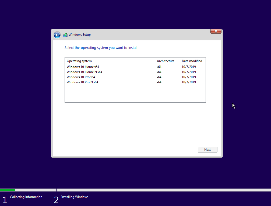Sort by Operating system column header
This screenshot has width=271, height=206.
[x=110, y=61]
